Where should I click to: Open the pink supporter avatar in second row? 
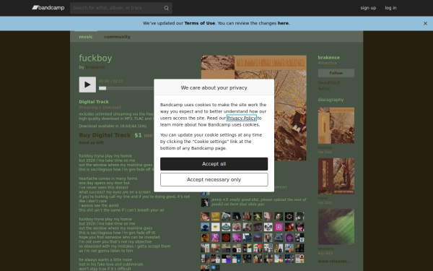(x=279, y=227)
